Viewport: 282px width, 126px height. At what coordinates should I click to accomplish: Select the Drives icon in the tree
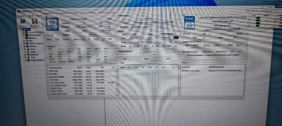pos(28,49)
